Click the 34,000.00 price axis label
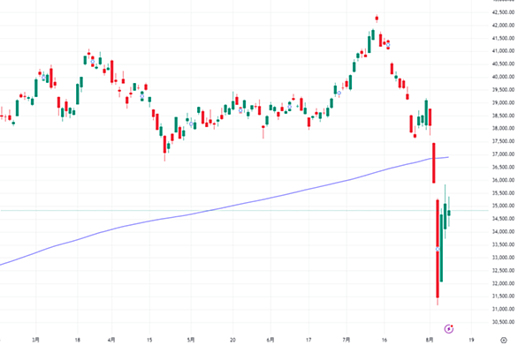Viewport: 518px width, 345px height. pyautogui.click(x=503, y=231)
